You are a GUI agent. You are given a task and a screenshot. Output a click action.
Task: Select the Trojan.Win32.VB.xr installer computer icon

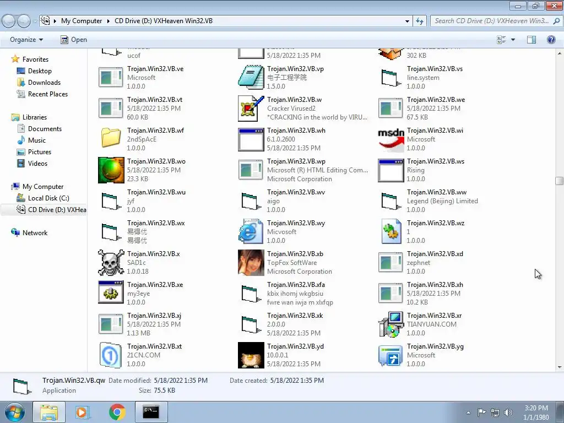click(391, 324)
